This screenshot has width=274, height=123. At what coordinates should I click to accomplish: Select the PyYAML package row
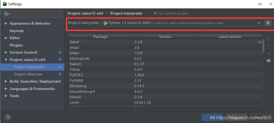[165, 81]
